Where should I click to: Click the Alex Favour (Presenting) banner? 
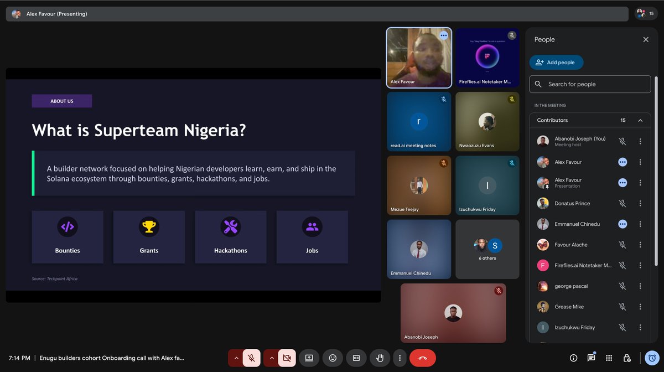tap(318, 14)
